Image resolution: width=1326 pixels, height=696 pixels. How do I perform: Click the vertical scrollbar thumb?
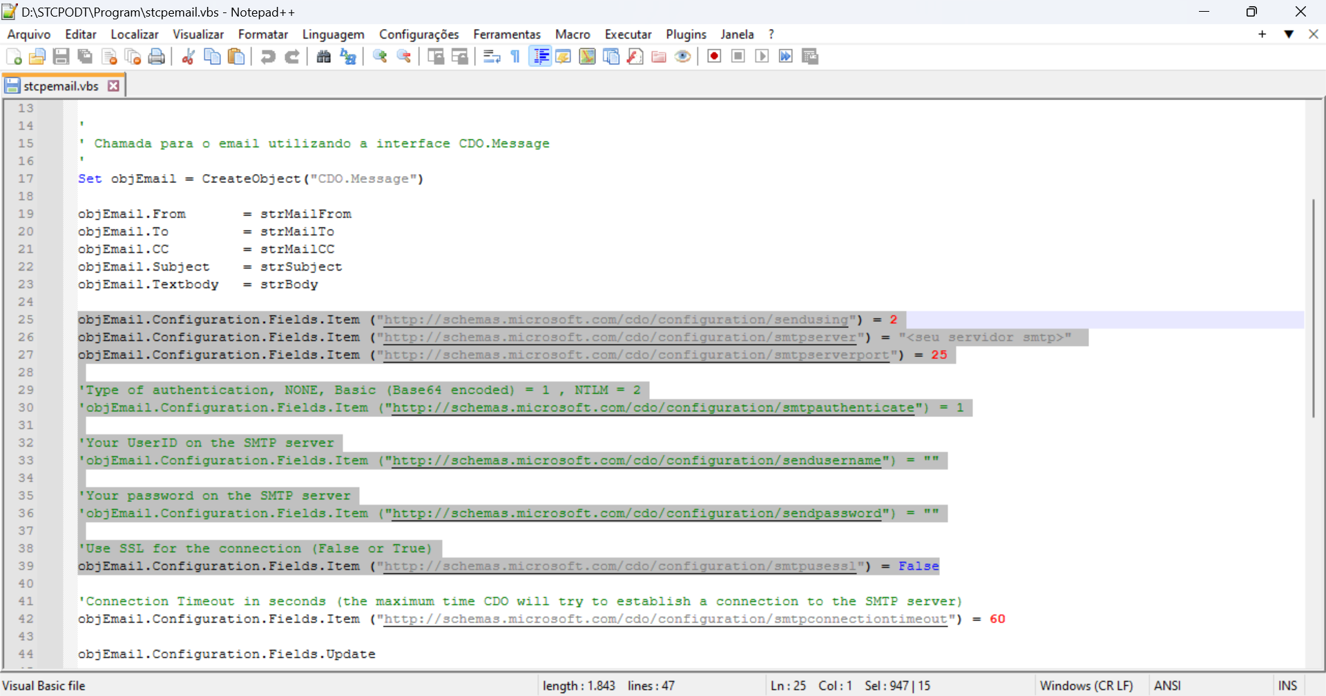coord(1313,308)
